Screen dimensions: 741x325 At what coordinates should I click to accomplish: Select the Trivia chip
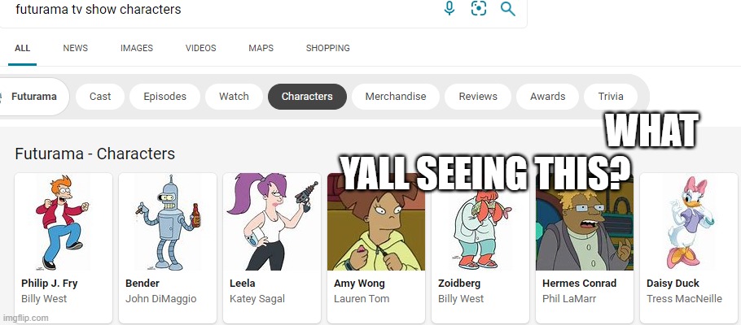click(611, 97)
